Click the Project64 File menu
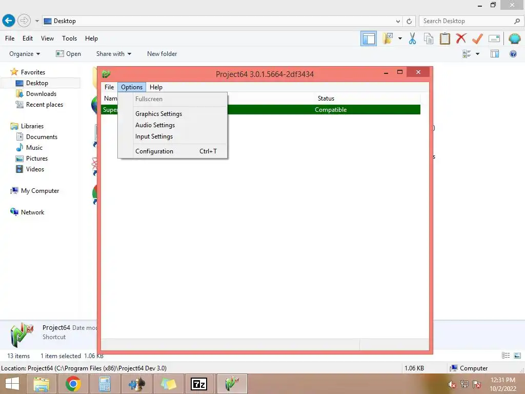 click(109, 87)
